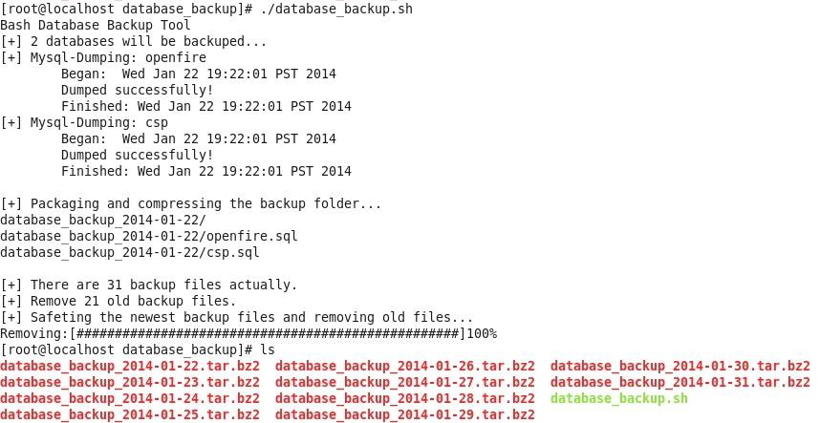Click the database_backup_2014-01-31.tar.bz2 archive name
The height and width of the screenshot is (423, 820).
(680, 383)
